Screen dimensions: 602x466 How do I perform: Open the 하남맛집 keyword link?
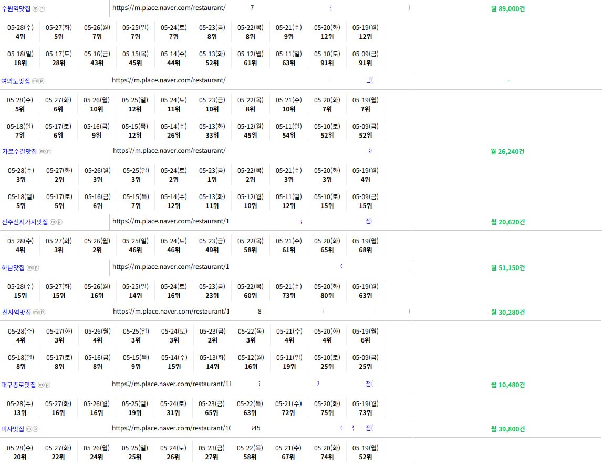pyautogui.click(x=13, y=268)
